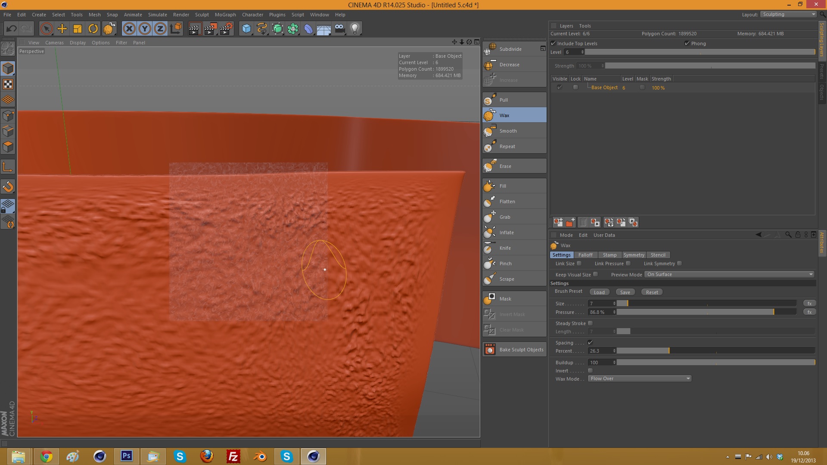Click Bake Sculpt Objects

click(521, 350)
